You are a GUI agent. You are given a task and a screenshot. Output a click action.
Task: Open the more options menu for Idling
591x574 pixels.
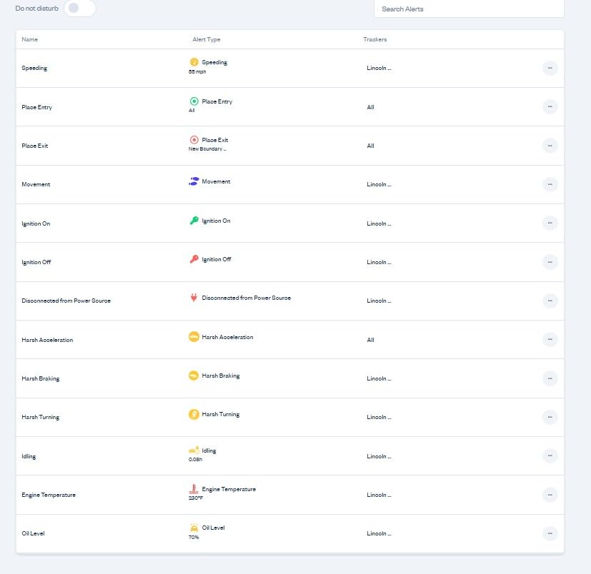pos(550,456)
